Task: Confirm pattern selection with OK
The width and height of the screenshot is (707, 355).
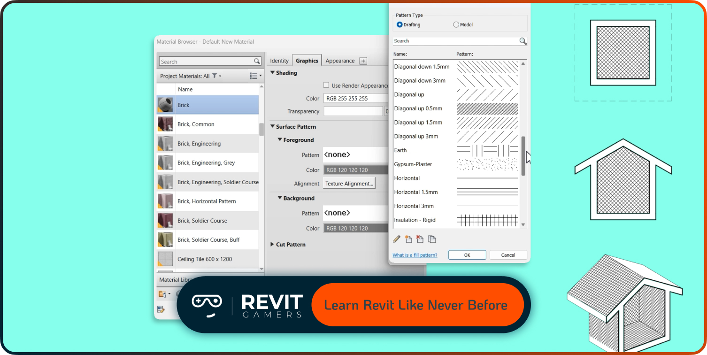Action: pos(467,255)
